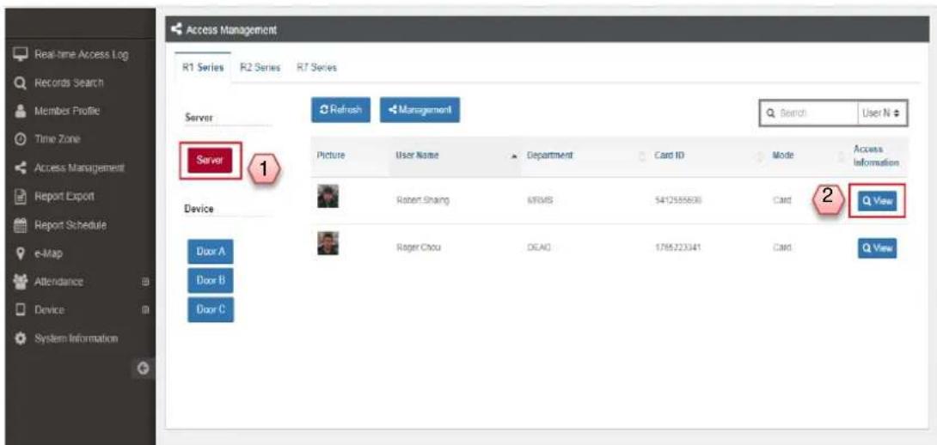Collapse sidebar with the round arrow icon

pyautogui.click(x=144, y=368)
